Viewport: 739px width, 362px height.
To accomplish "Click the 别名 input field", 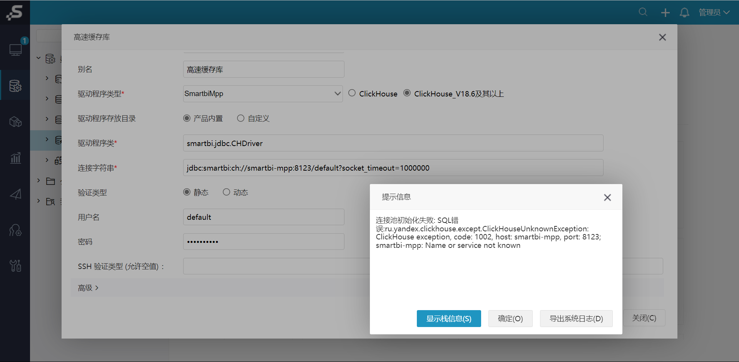I will (x=264, y=69).
